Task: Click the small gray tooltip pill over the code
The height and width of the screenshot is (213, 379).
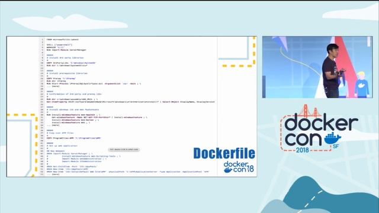Action: (x=124, y=150)
